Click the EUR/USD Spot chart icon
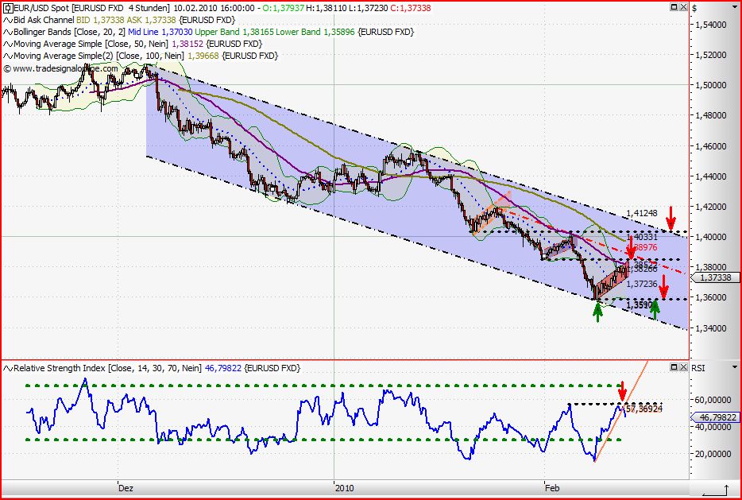 coord(8,7)
